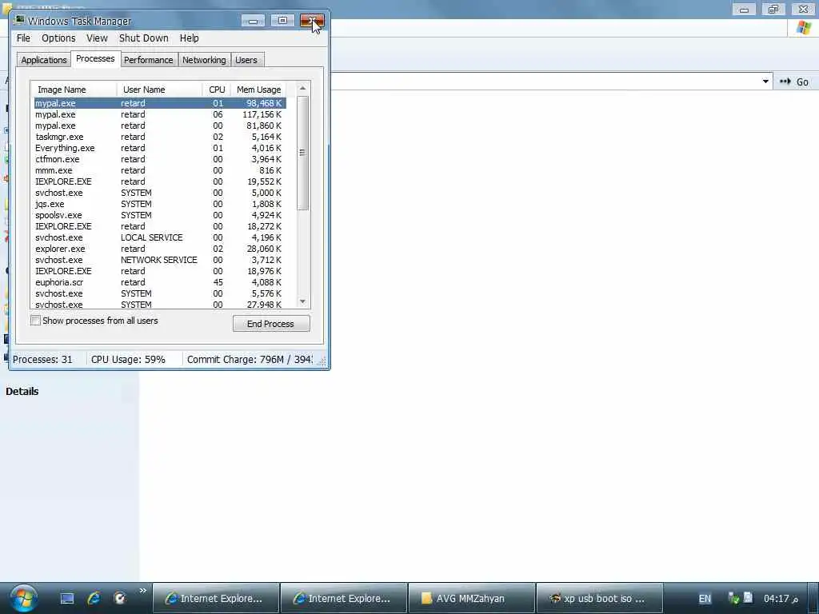Select the jqs.exe process row
The image size is (819, 614).
tap(160, 204)
